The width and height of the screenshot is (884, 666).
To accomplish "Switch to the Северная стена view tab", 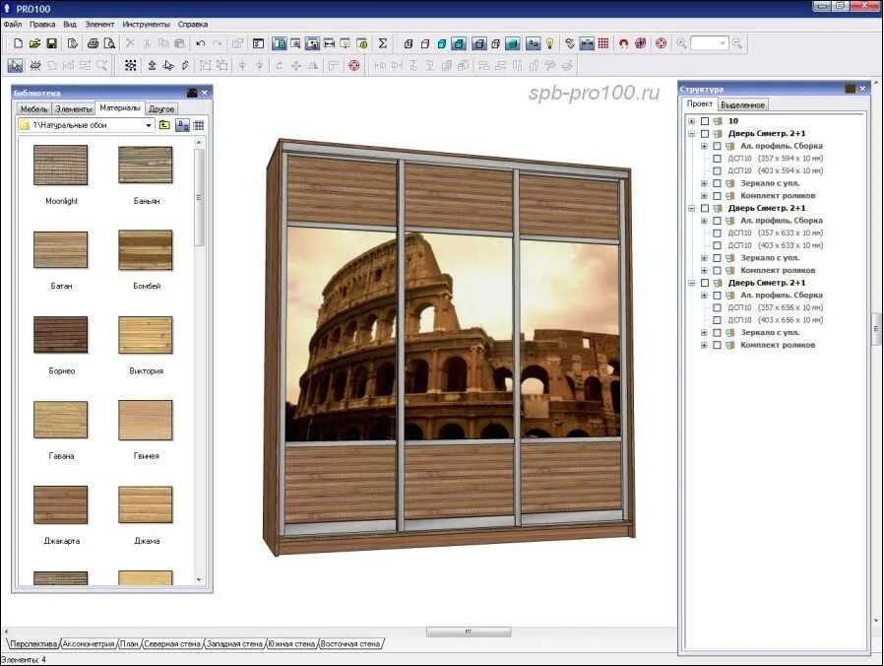I will click(x=172, y=643).
